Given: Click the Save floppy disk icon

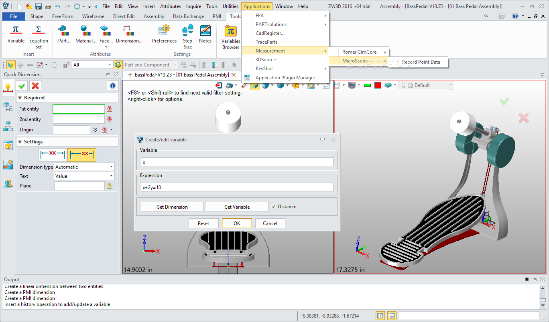Looking at the screenshot, I should coord(39,6).
